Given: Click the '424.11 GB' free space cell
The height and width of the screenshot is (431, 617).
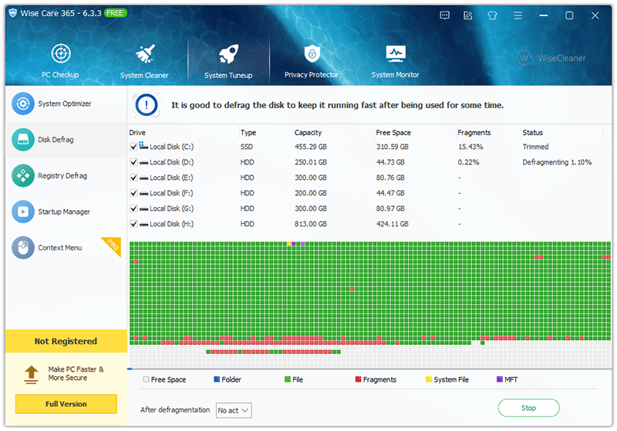Looking at the screenshot, I should point(393,224).
